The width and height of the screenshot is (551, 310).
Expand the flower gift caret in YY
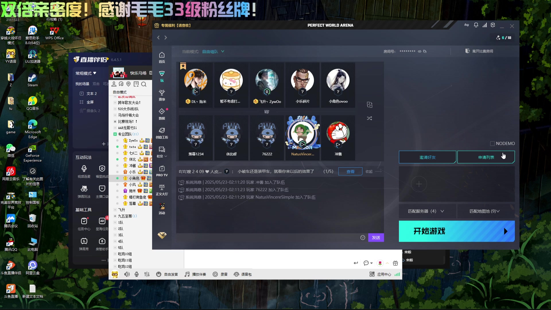pyautogui.click(x=387, y=263)
